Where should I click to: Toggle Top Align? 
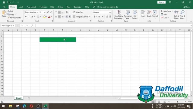pos(56,12)
